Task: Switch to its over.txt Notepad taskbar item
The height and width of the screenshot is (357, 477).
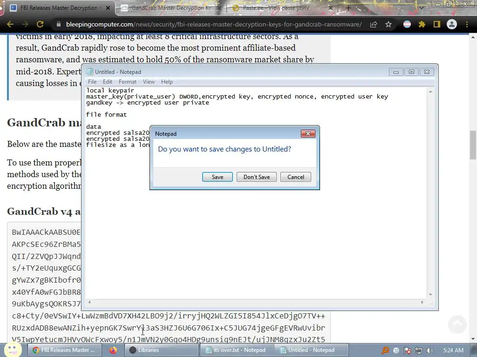Action: (x=237, y=350)
